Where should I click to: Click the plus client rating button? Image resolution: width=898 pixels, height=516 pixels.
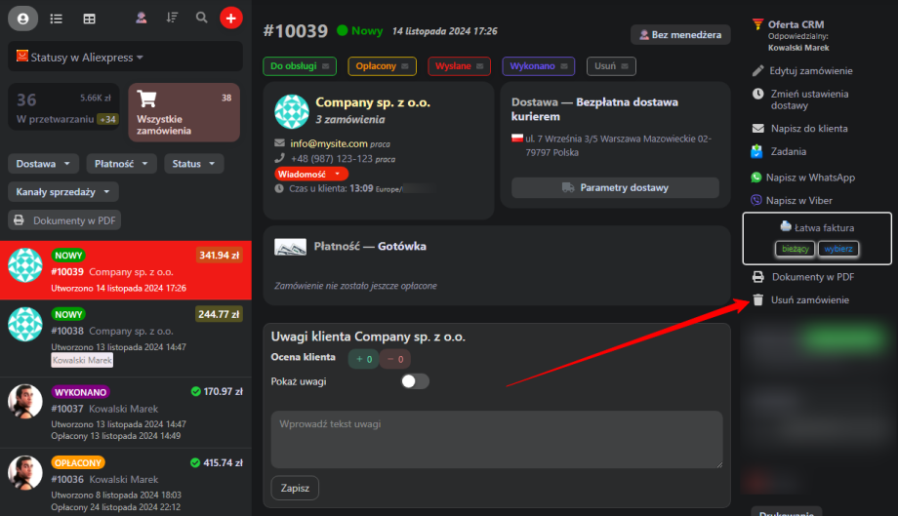(364, 359)
